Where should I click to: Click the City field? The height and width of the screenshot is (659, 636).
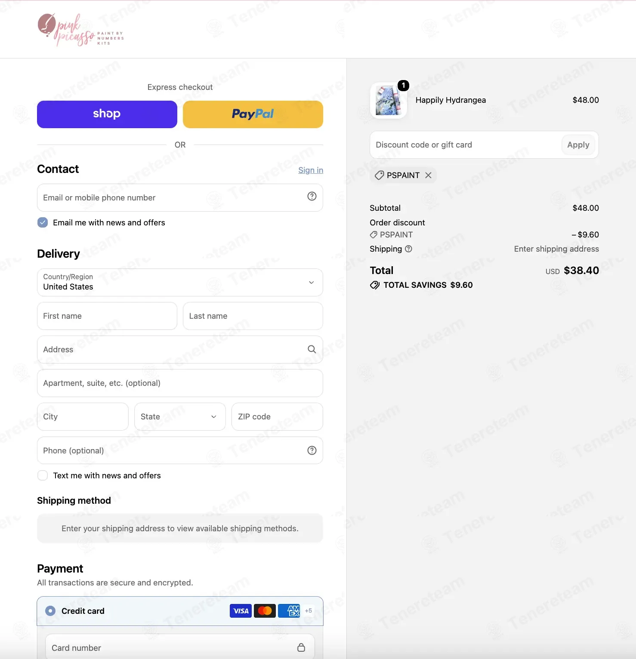point(83,416)
